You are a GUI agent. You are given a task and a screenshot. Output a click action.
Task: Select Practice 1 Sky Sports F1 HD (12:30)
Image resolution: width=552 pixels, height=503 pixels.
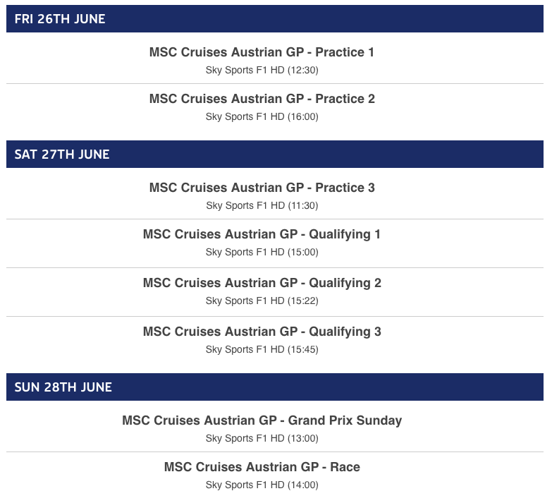[262, 70]
